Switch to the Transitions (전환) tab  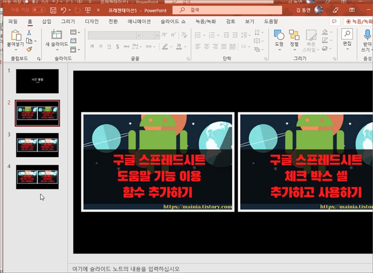coord(113,21)
